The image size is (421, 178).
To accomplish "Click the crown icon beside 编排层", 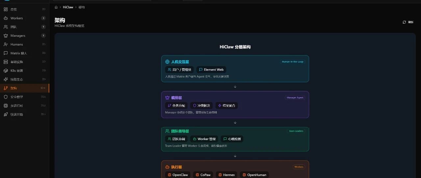I will tap(167, 98).
